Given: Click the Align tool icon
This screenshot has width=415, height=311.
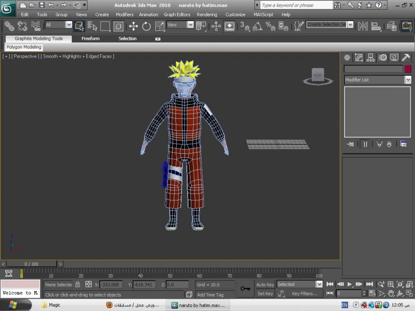Looking at the screenshot, I should coord(376,26).
